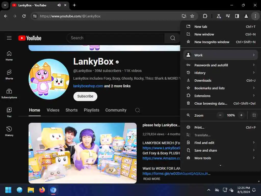Click the LankyBox channel avatar
This screenshot has width=261, height=196.
coord(49,79)
